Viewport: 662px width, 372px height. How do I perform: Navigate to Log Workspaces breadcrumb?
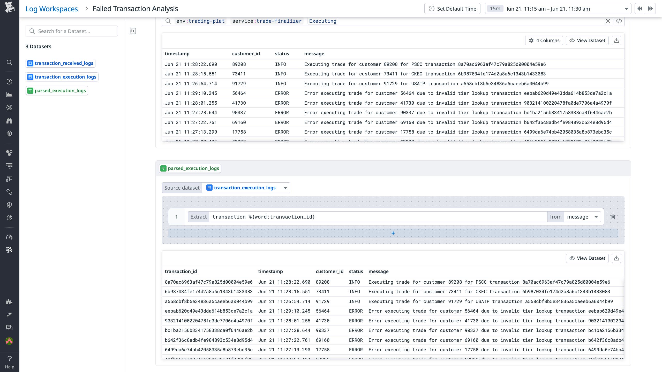tap(51, 9)
